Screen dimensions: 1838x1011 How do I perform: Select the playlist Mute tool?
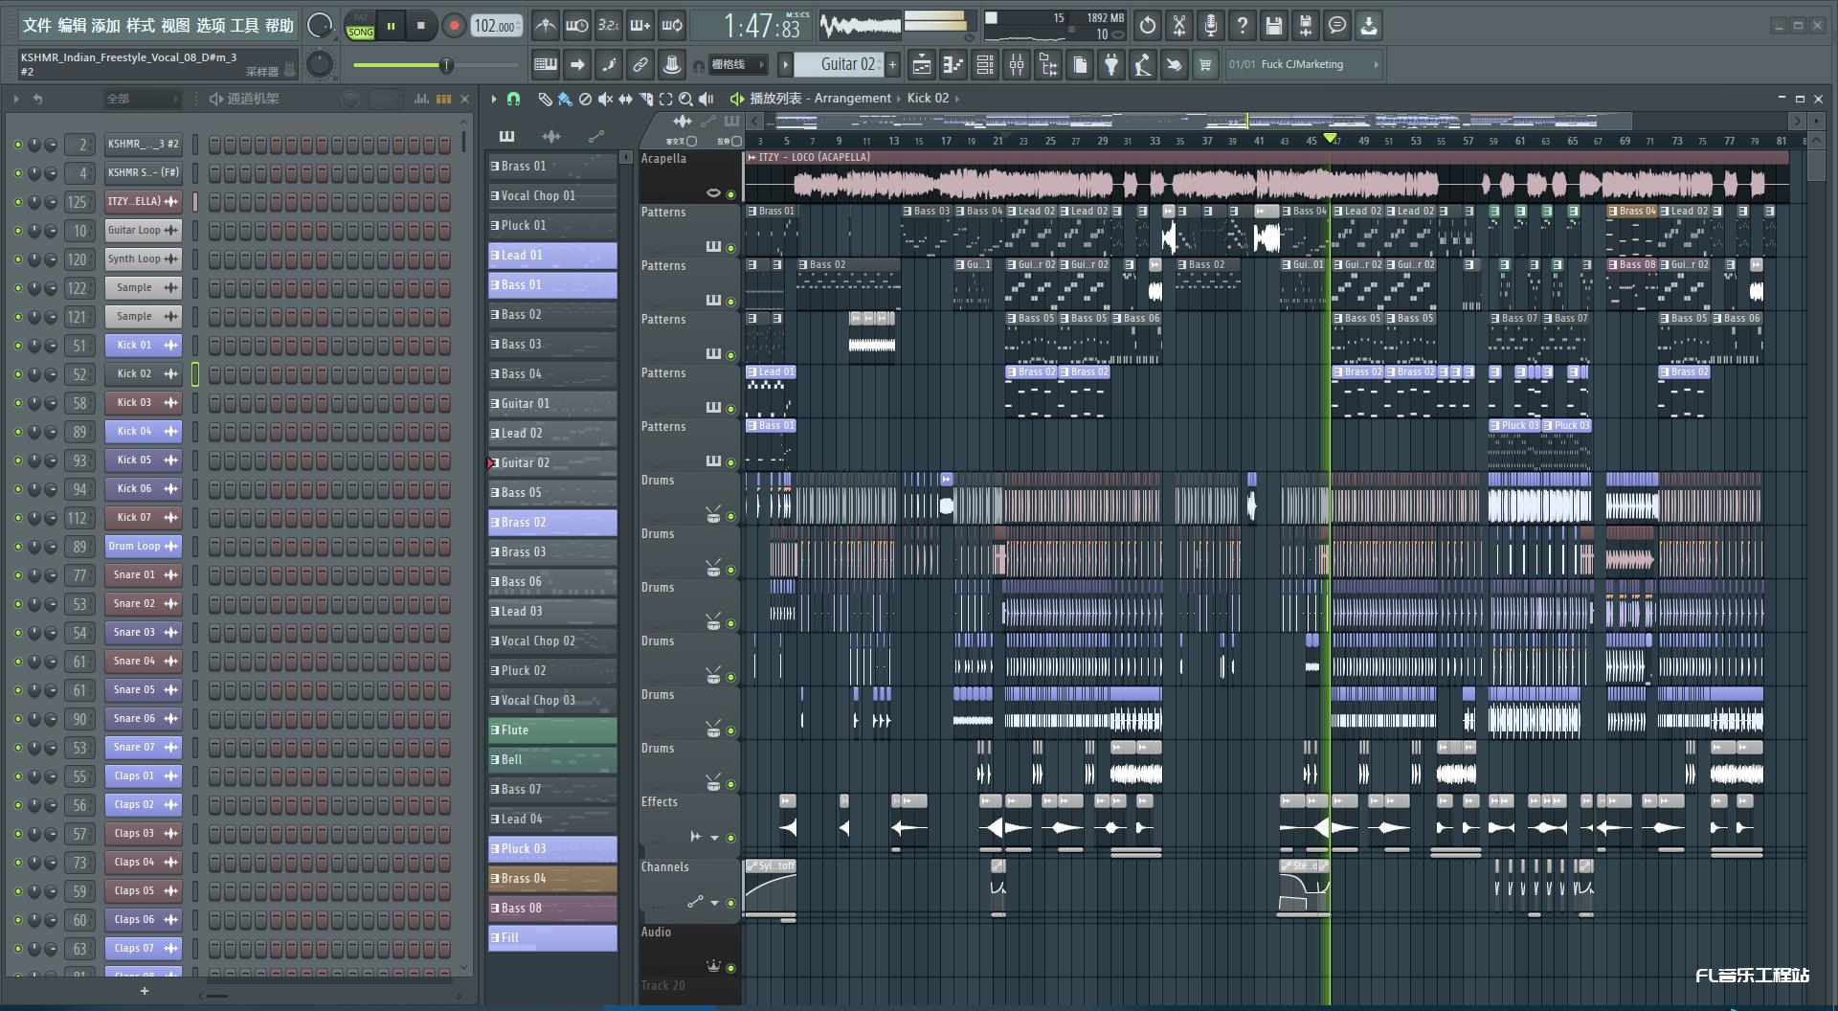click(605, 99)
